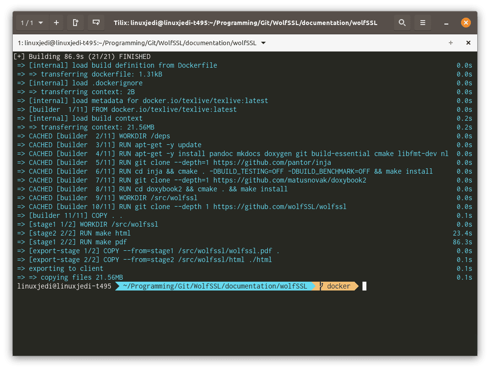The image size is (490, 370).
Task: Close Tilix with orange X button
Action: coord(465,23)
